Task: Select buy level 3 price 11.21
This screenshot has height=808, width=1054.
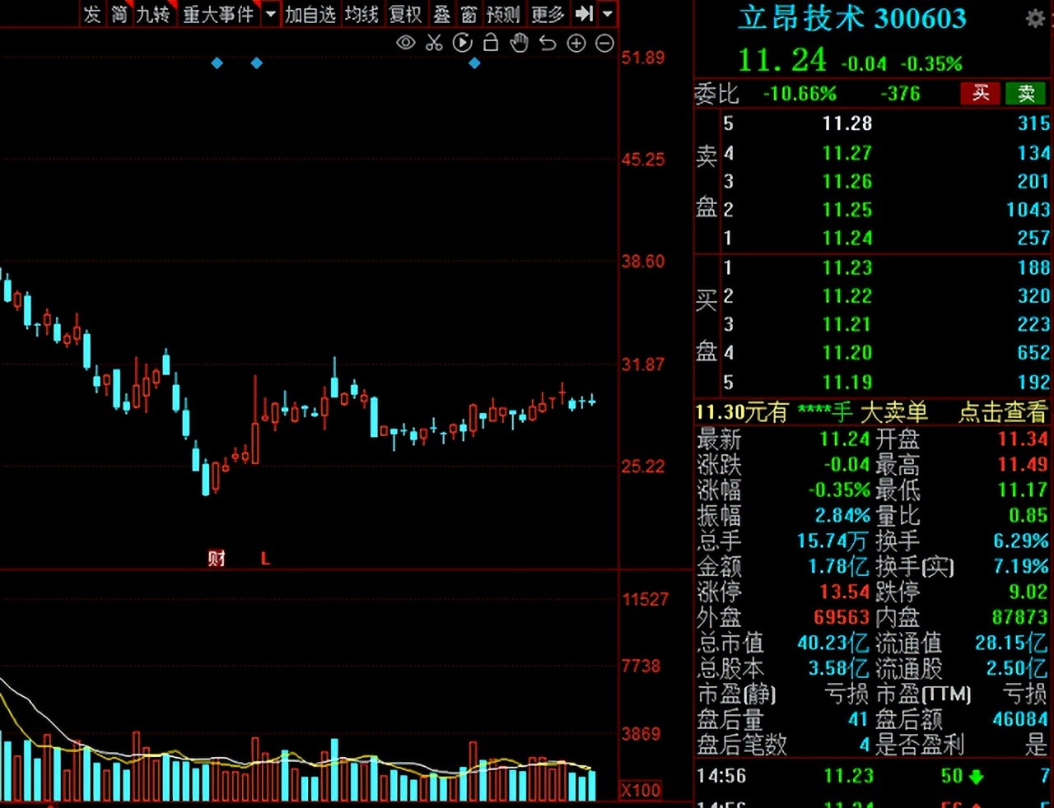Action: (846, 324)
